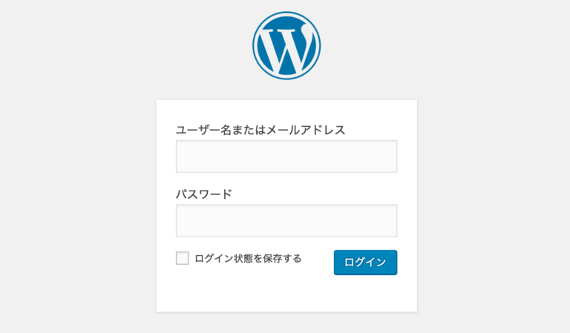Click the ログイン状態を保存する label text
This screenshot has width=570, height=333.
click(248, 258)
